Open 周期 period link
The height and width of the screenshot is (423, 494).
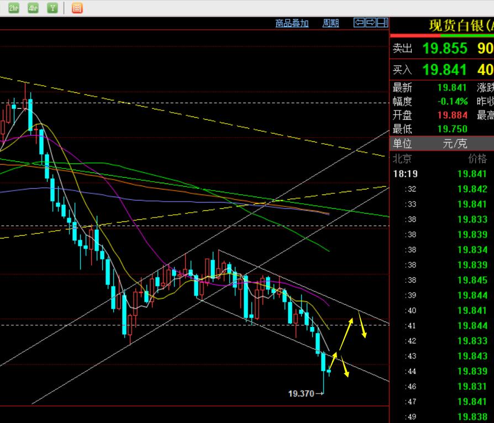(x=330, y=23)
